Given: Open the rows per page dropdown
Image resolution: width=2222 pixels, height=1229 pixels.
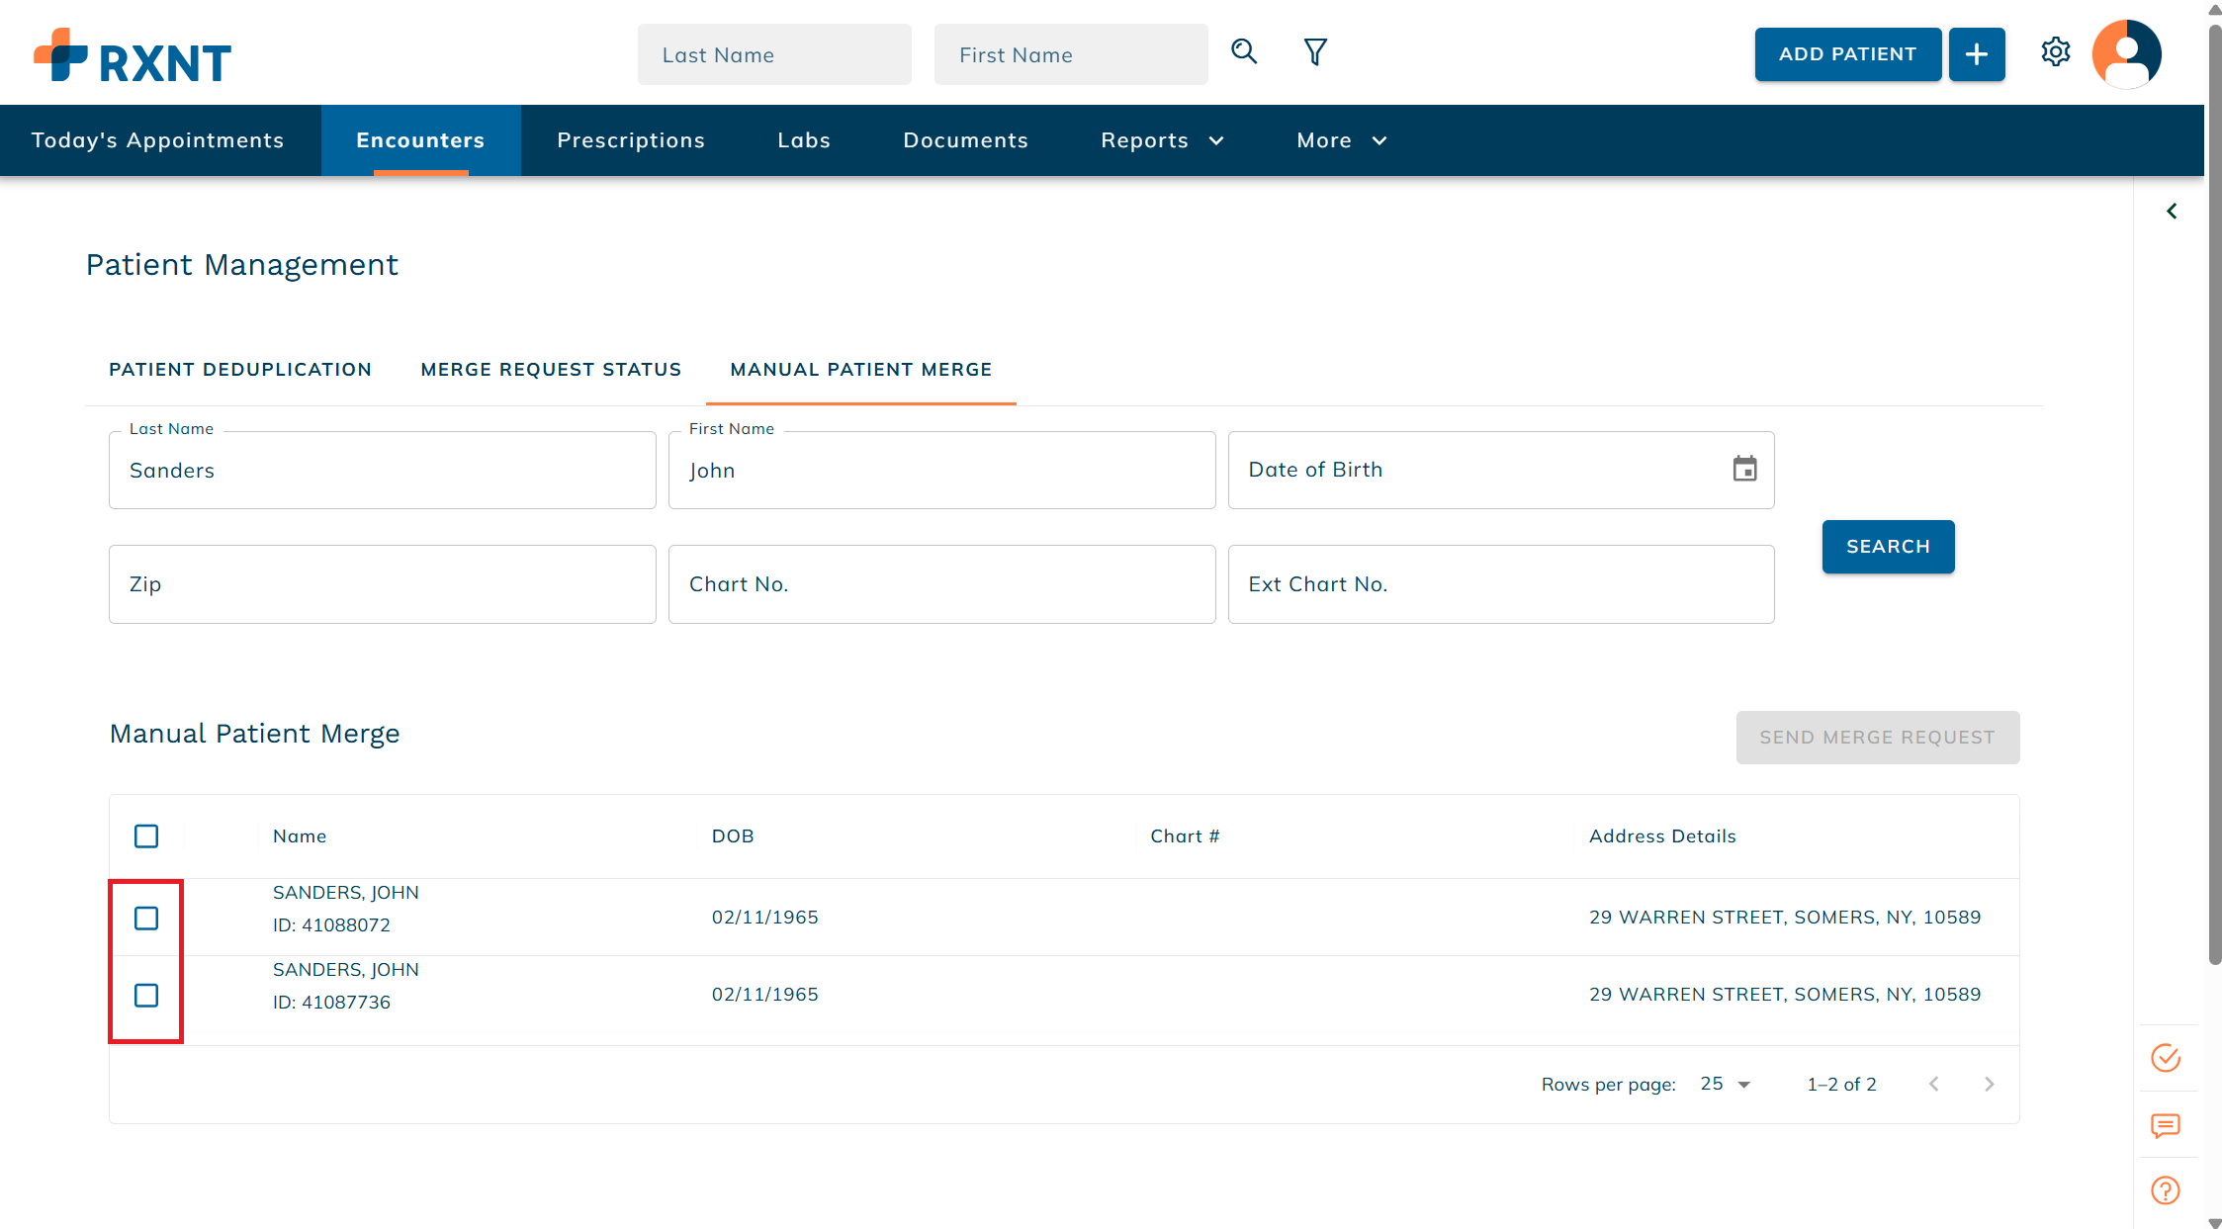Looking at the screenshot, I should [1726, 1084].
